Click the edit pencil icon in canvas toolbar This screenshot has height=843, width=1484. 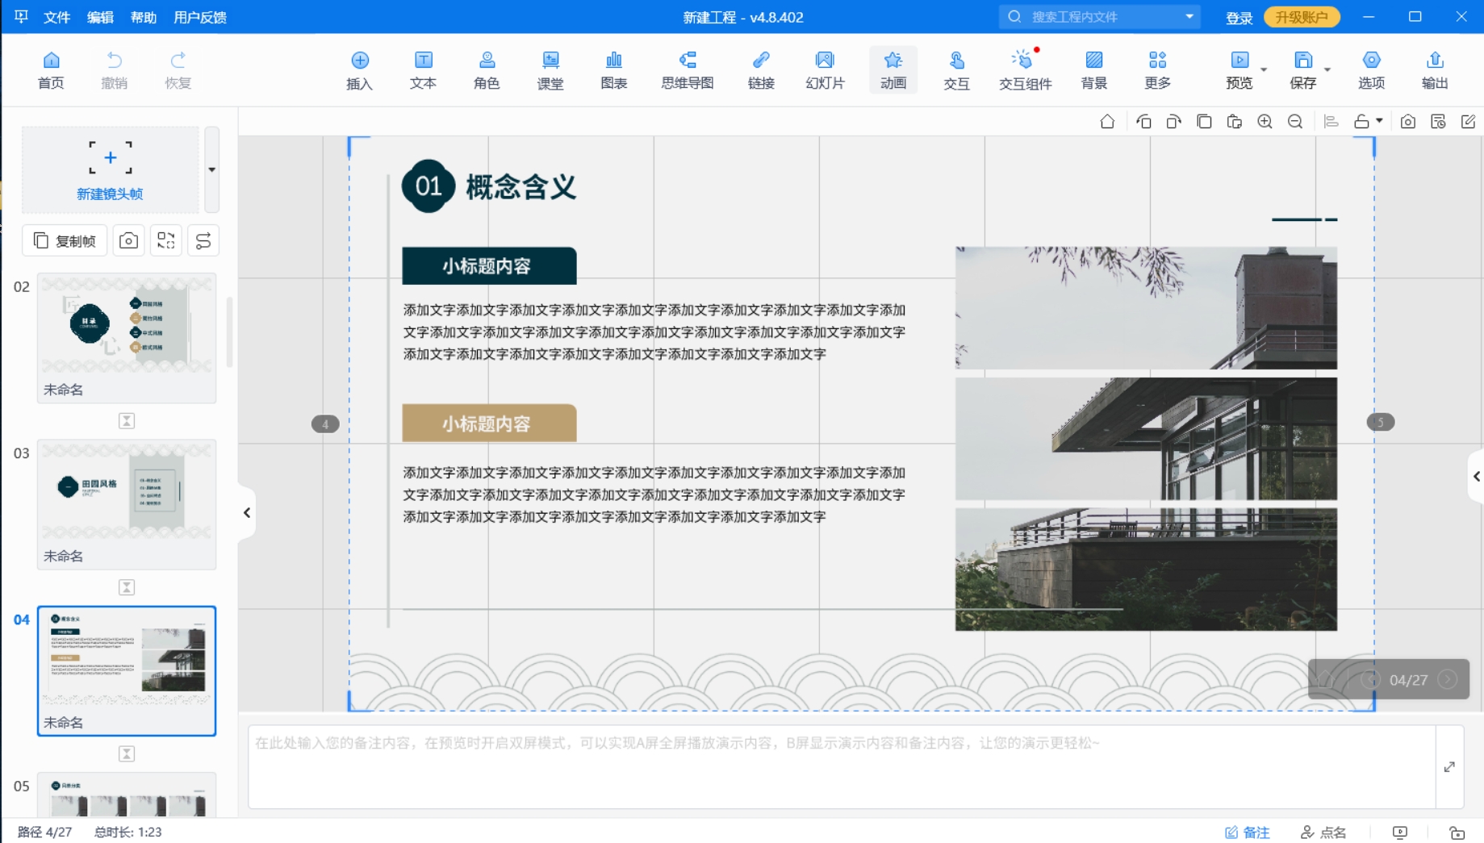1468,122
